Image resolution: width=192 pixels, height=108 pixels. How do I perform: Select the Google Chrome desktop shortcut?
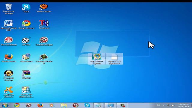click(x=26, y=25)
